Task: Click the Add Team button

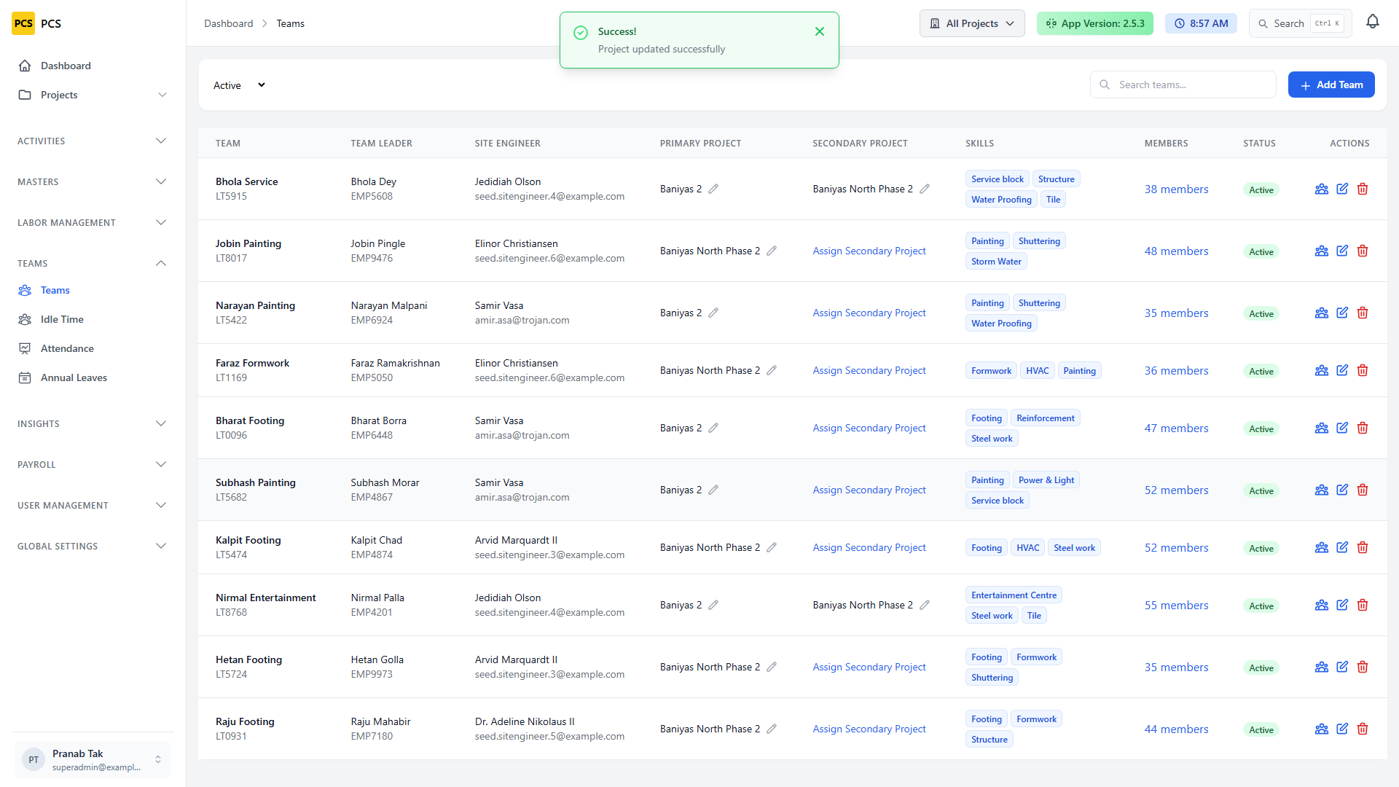Action: click(x=1331, y=85)
